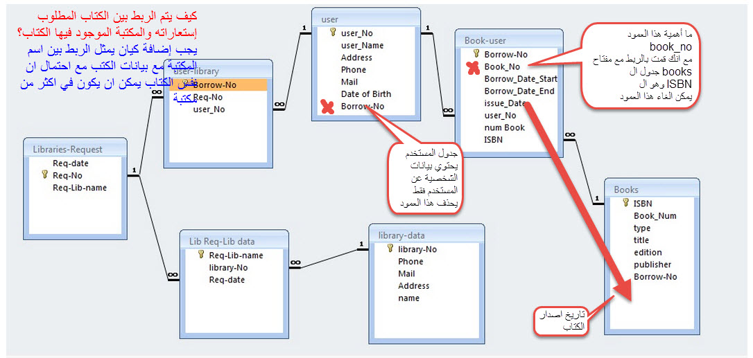Select the Req-date field in Lib Req-Lib data
This screenshot has width=753, height=358.
point(227,280)
